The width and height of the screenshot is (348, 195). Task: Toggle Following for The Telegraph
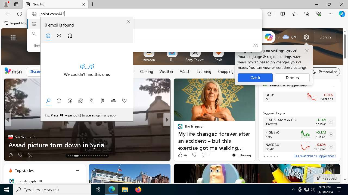(242, 155)
